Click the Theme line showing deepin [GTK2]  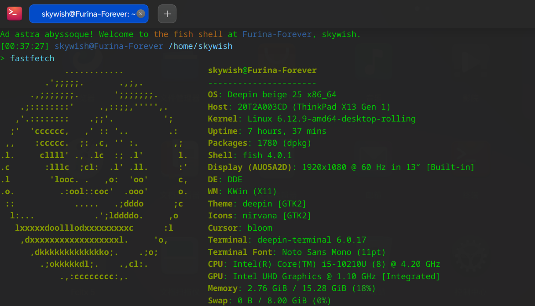pyautogui.click(x=257, y=204)
